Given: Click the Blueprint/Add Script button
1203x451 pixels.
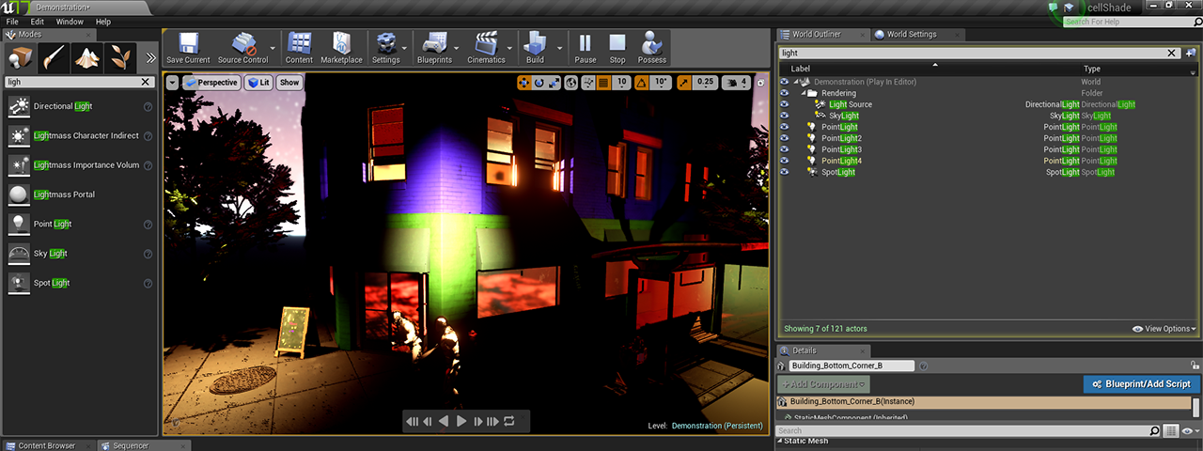Looking at the screenshot, I should point(1141,383).
